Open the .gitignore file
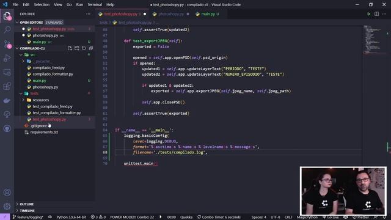The height and width of the screenshot is (220, 391). tap(38, 126)
